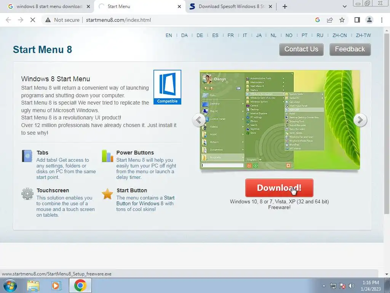Switch site language to ES
The width and height of the screenshot is (390, 293).
[215, 35]
